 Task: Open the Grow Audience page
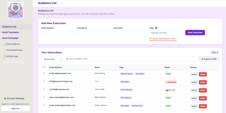12,44
